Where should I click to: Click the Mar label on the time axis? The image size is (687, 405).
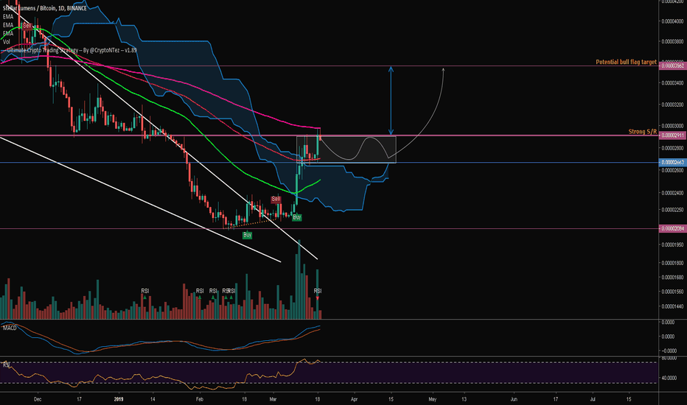(x=273, y=399)
